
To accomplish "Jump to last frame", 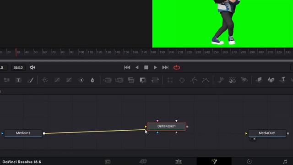I will (165, 67).
